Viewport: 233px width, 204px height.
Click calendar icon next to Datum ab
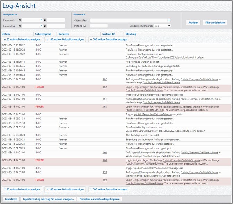point(20,20)
